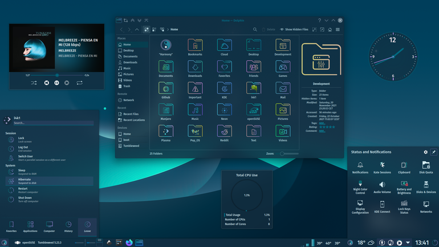Toggle Show Hidden Files
Image resolution: width=439 pixels, height=247 pixels.
click(294, 30)
